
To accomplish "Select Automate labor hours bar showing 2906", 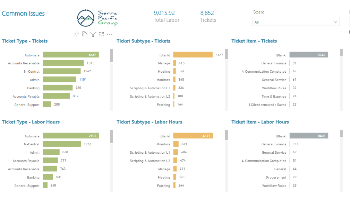I will point(71,136).
